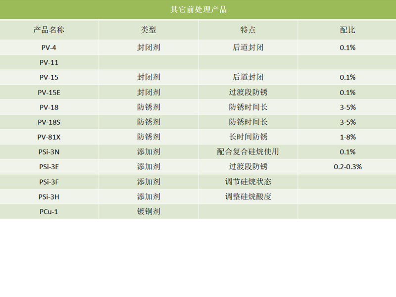The image size is (396, 297).
Task: Click the PV-81X product name
Action: pyautogui.click(x=48, y=137)
